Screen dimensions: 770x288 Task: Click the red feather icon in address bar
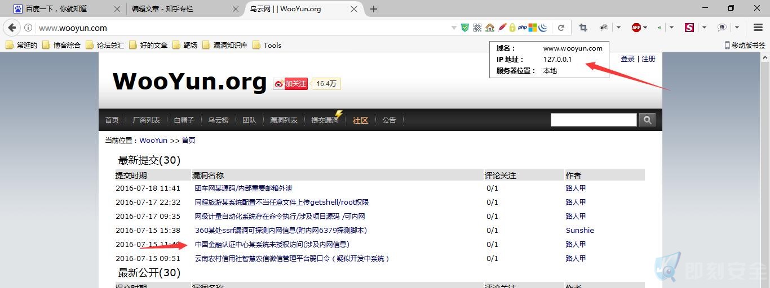[502, 28]
